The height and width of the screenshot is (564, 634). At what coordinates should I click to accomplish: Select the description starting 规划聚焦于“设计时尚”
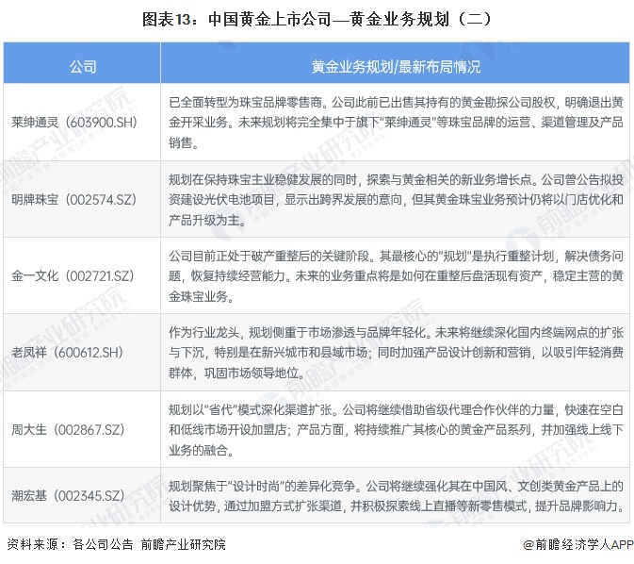click(x=396, y=495)
